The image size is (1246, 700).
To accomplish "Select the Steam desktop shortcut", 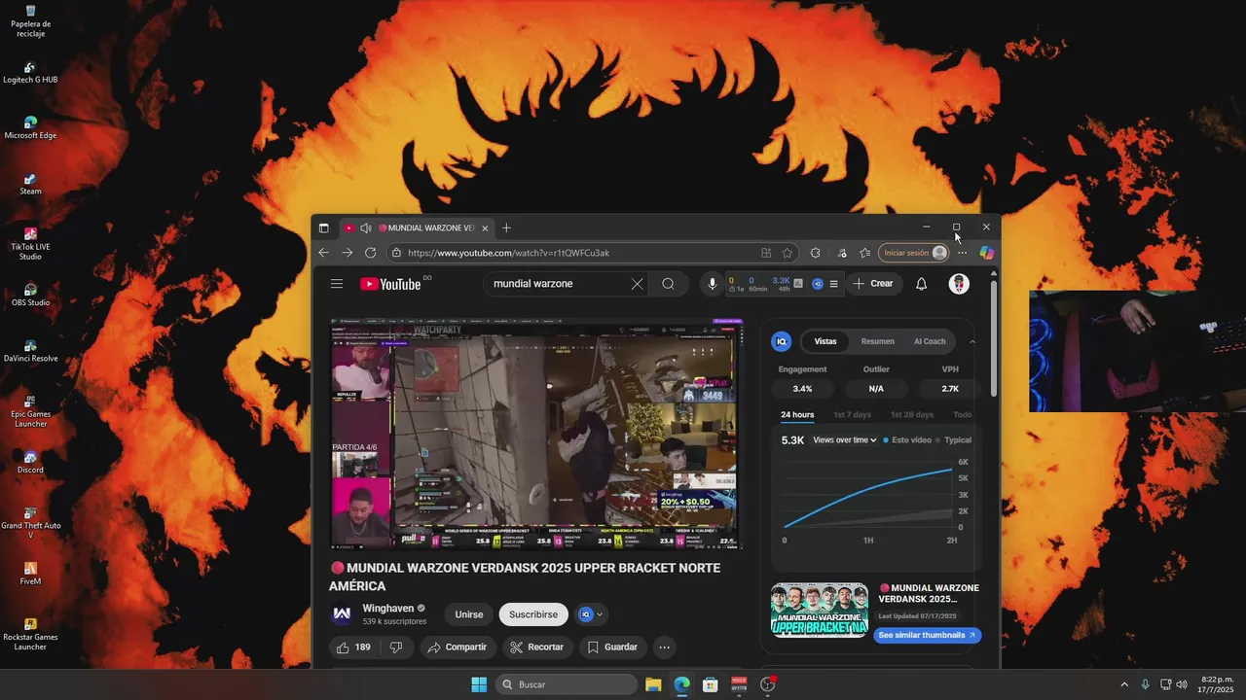I will point(30,185).
